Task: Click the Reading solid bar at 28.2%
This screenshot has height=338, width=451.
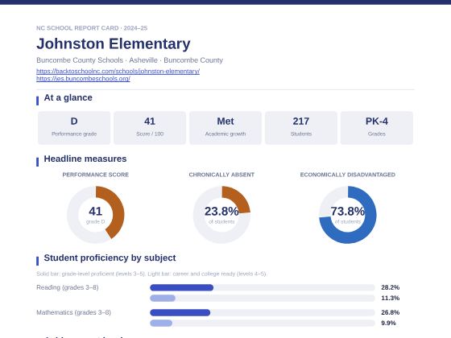Action: coord(182,287)
